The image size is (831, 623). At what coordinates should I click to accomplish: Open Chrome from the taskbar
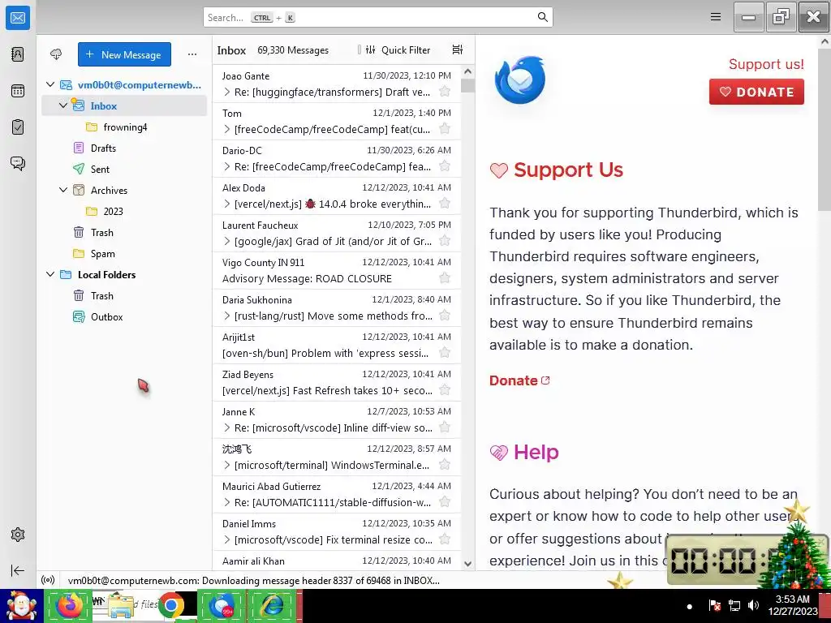tap(170, 605)
